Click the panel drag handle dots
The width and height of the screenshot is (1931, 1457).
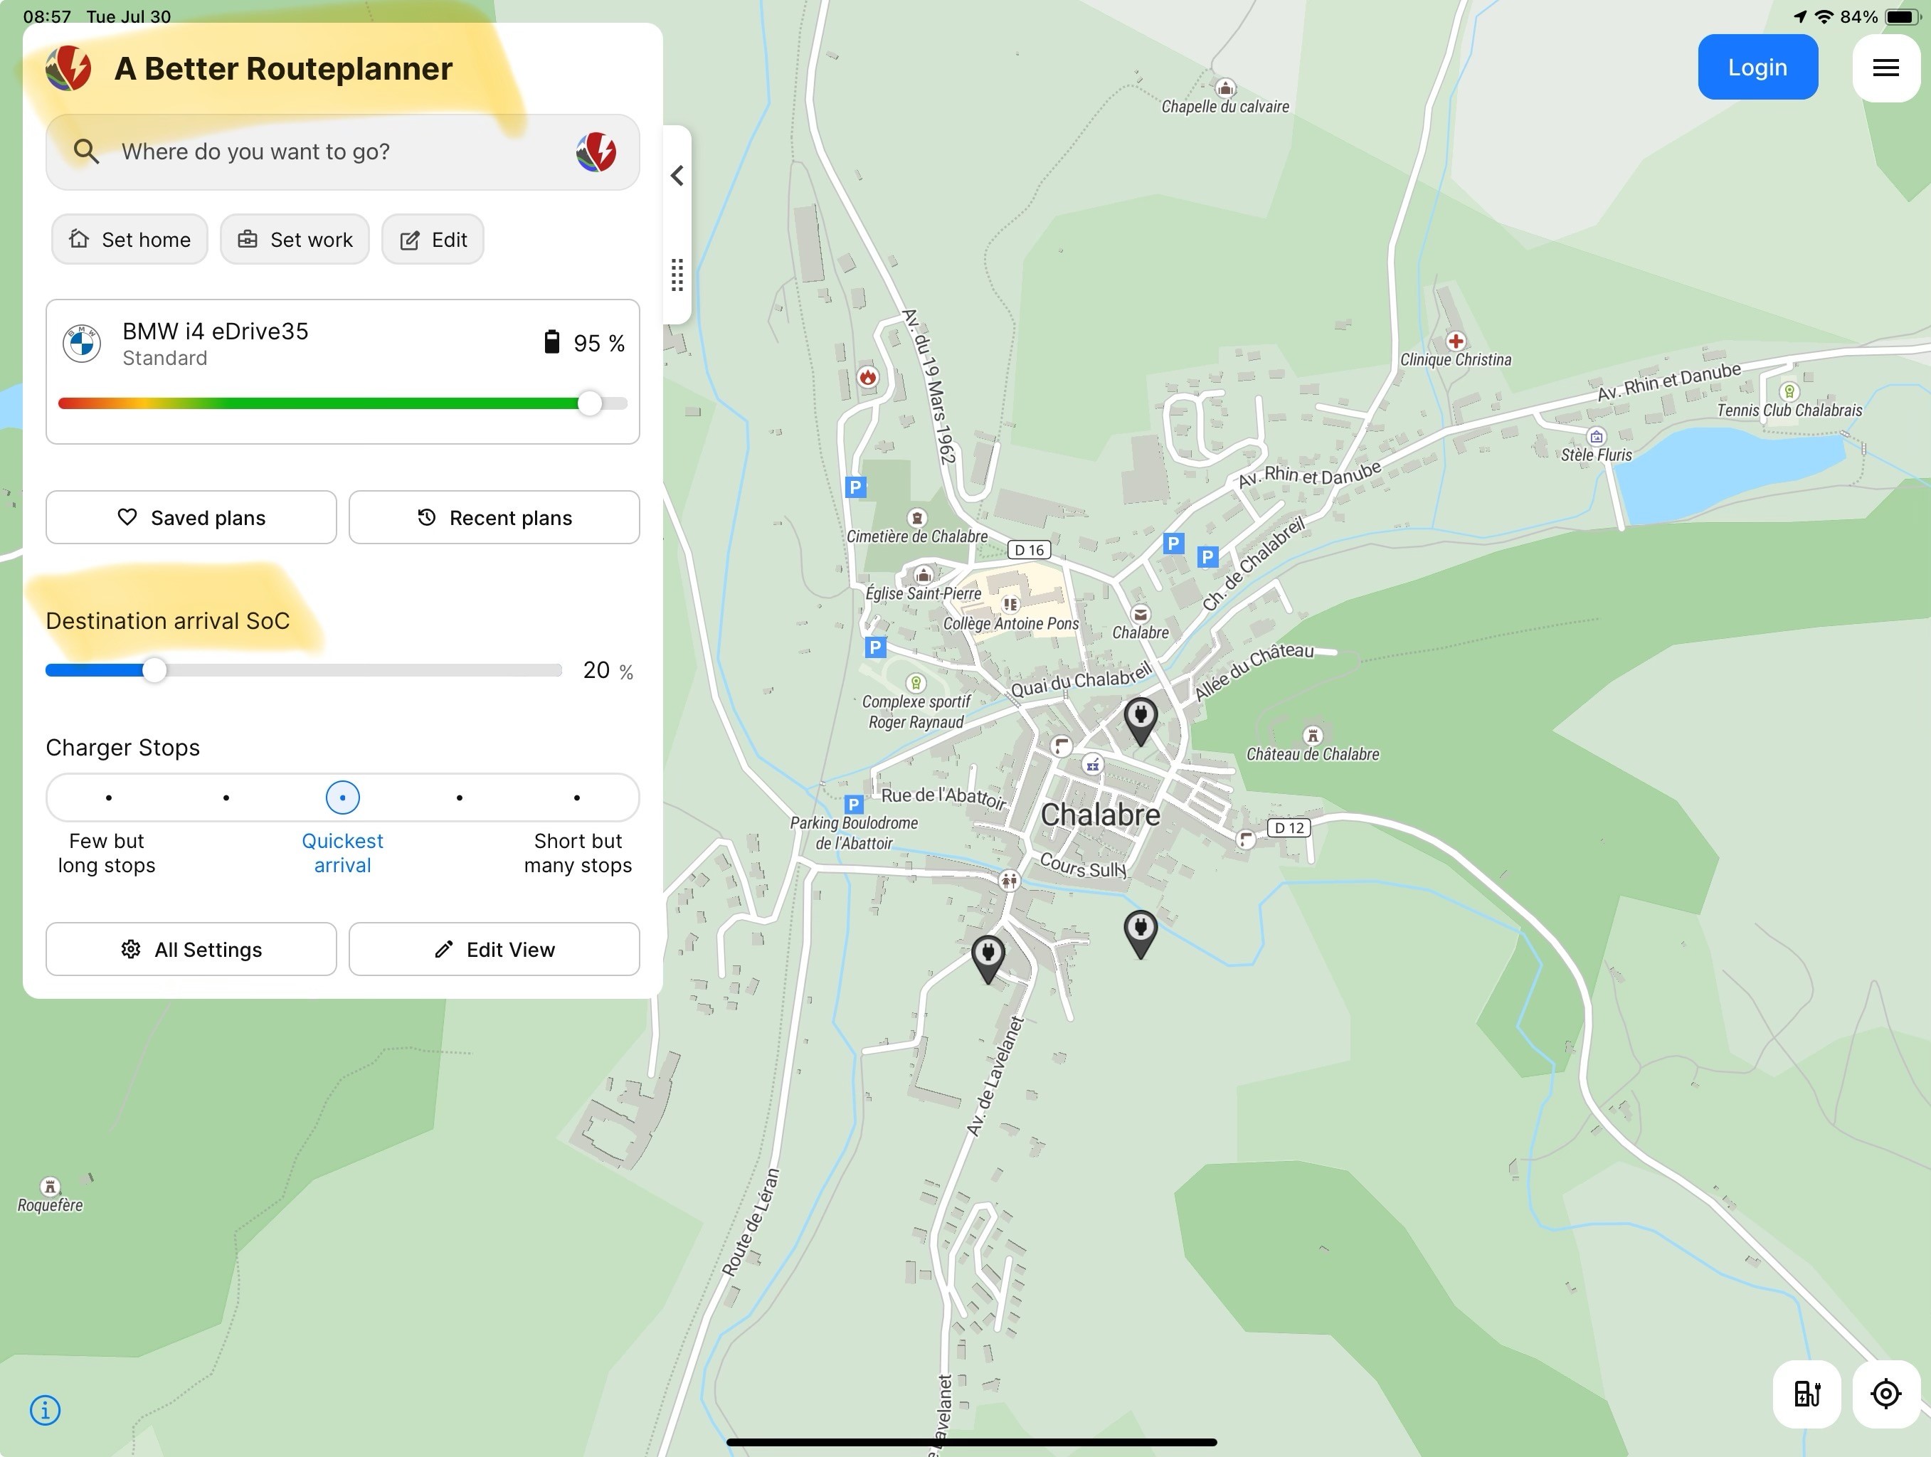677,275
